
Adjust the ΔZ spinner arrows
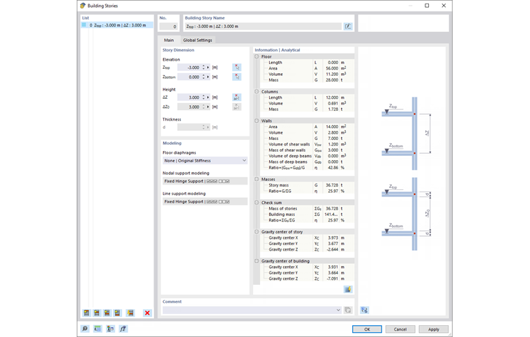coord(204,97)
